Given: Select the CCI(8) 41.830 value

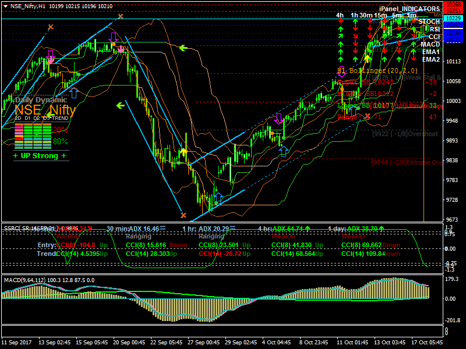Looking at the screenshot, I should click(x=292, y=245).
